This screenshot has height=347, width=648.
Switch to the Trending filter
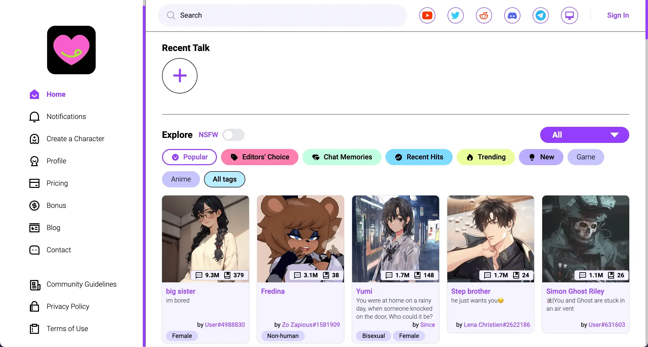point(485,157)
